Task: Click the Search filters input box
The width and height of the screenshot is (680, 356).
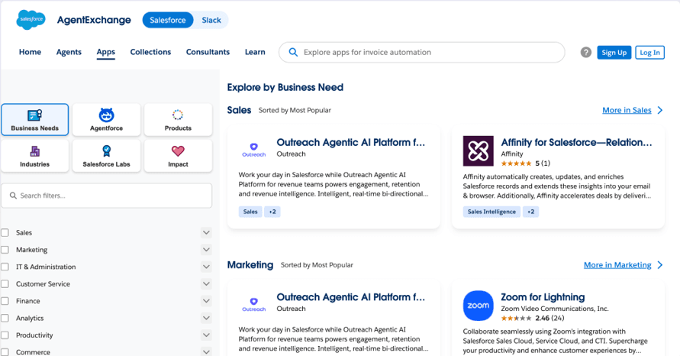Action: (x=106, y=196)
